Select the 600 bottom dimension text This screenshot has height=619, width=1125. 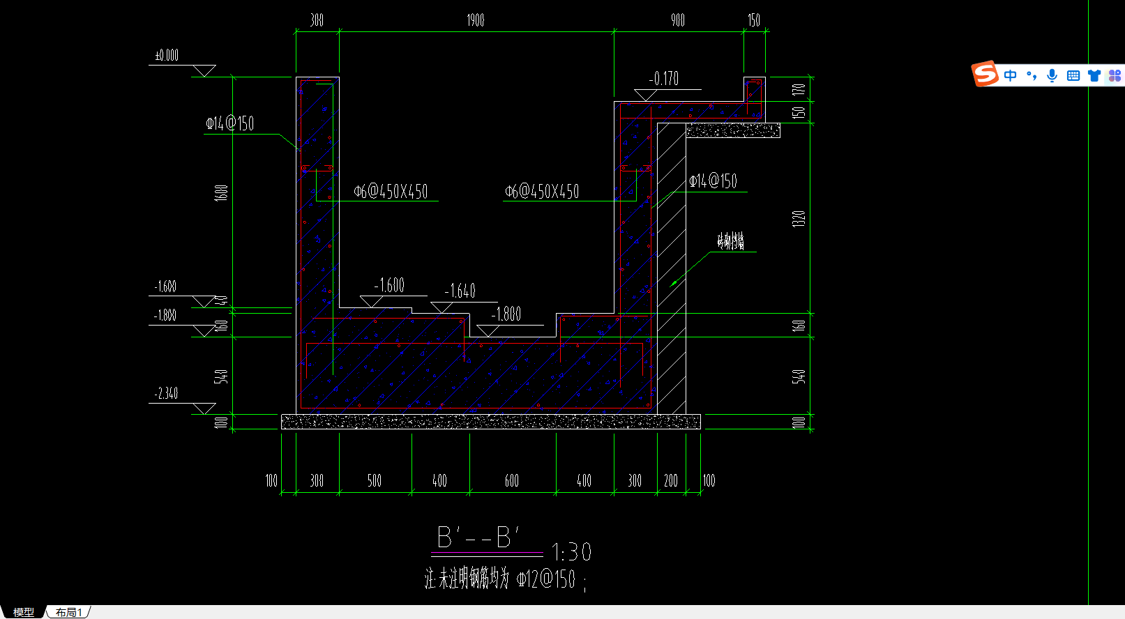512,481
